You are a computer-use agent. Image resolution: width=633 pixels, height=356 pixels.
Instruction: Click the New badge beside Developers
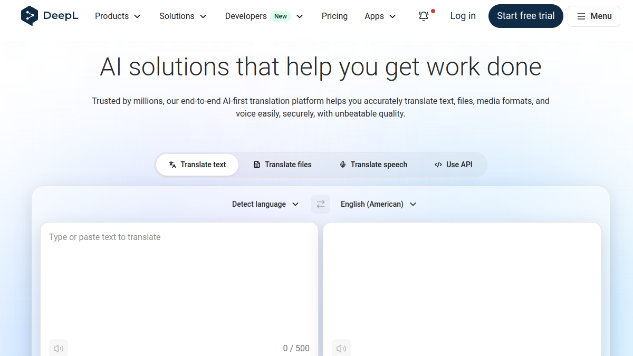[x=281, y=16]
